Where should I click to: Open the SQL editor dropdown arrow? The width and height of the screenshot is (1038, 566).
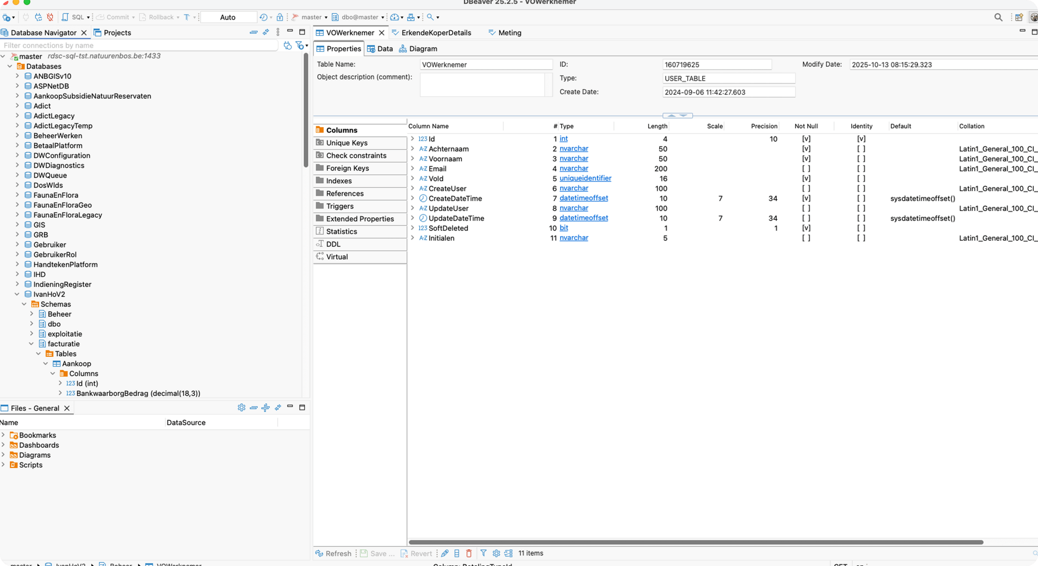[x=88, y=17]
